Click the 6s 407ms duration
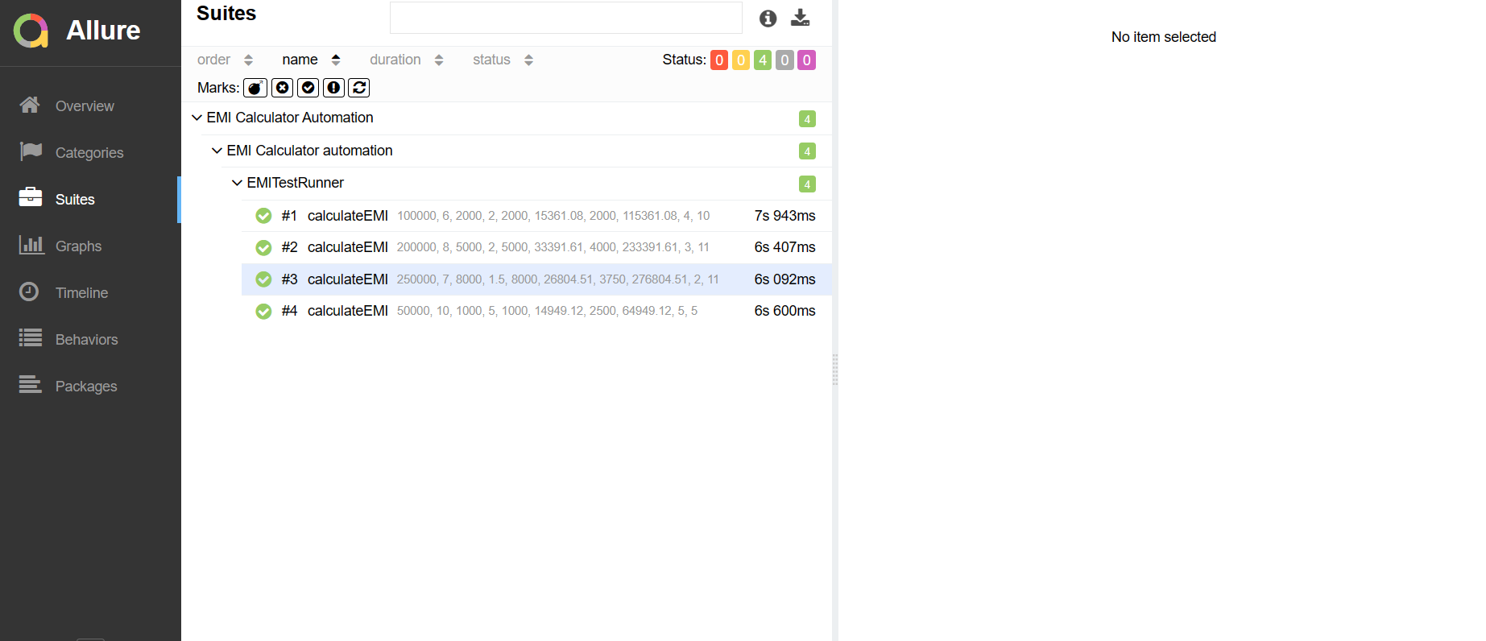The image size is (1486, 641). pos(784,247)
